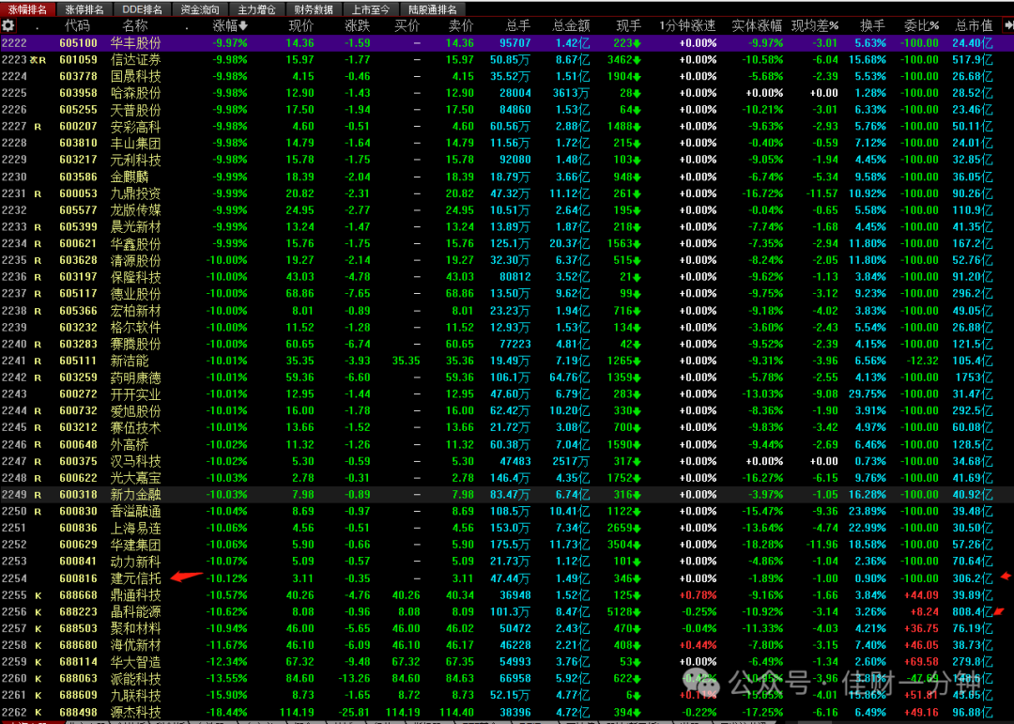Open stock 药明康德 from the list

136,377
